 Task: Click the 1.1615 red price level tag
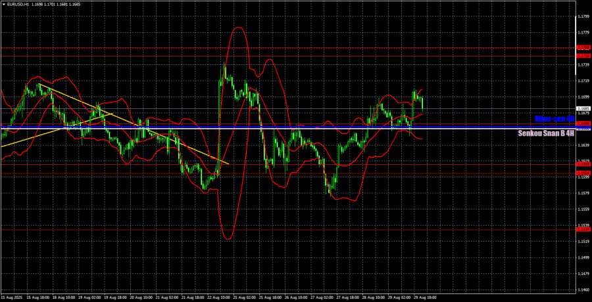[x=583, y=164]
